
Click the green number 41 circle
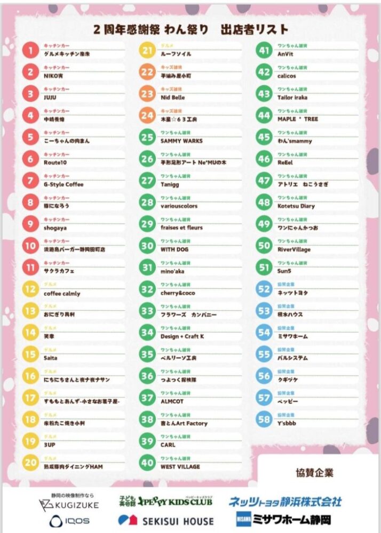pyautogui.click(x=264, y=51)
